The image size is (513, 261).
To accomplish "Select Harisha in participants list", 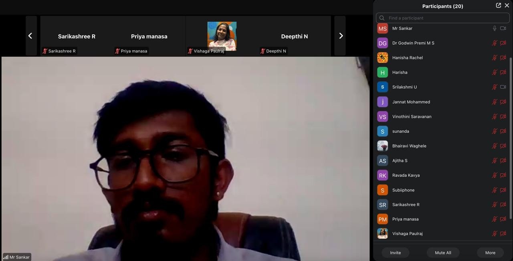I will (x=442, y=72).
